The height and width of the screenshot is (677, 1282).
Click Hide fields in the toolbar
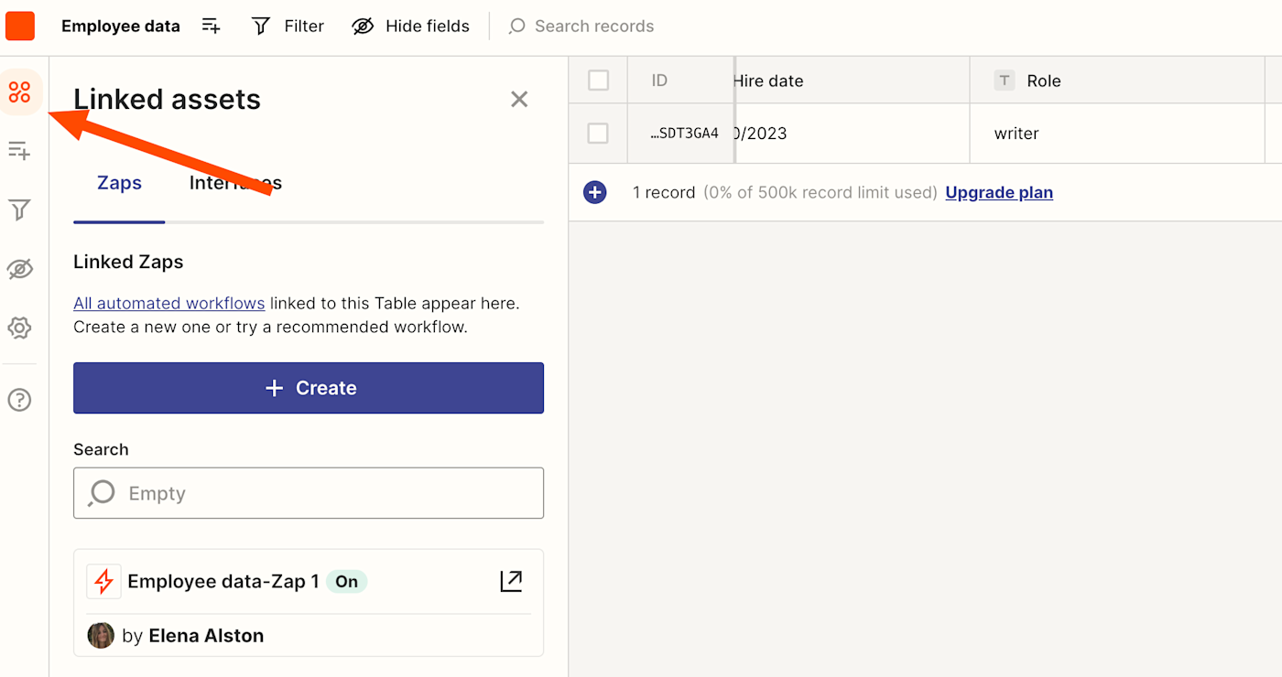pos(411,26)
